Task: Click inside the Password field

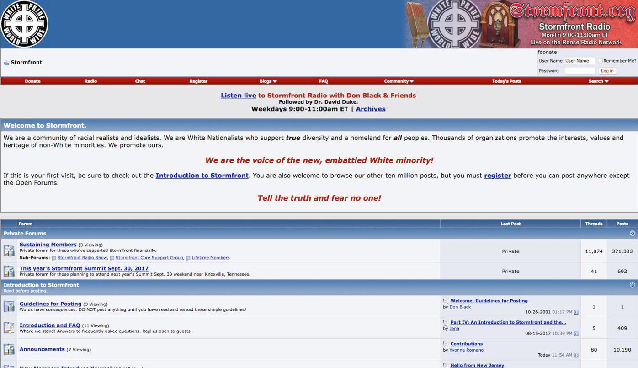Action: (579, 70)
